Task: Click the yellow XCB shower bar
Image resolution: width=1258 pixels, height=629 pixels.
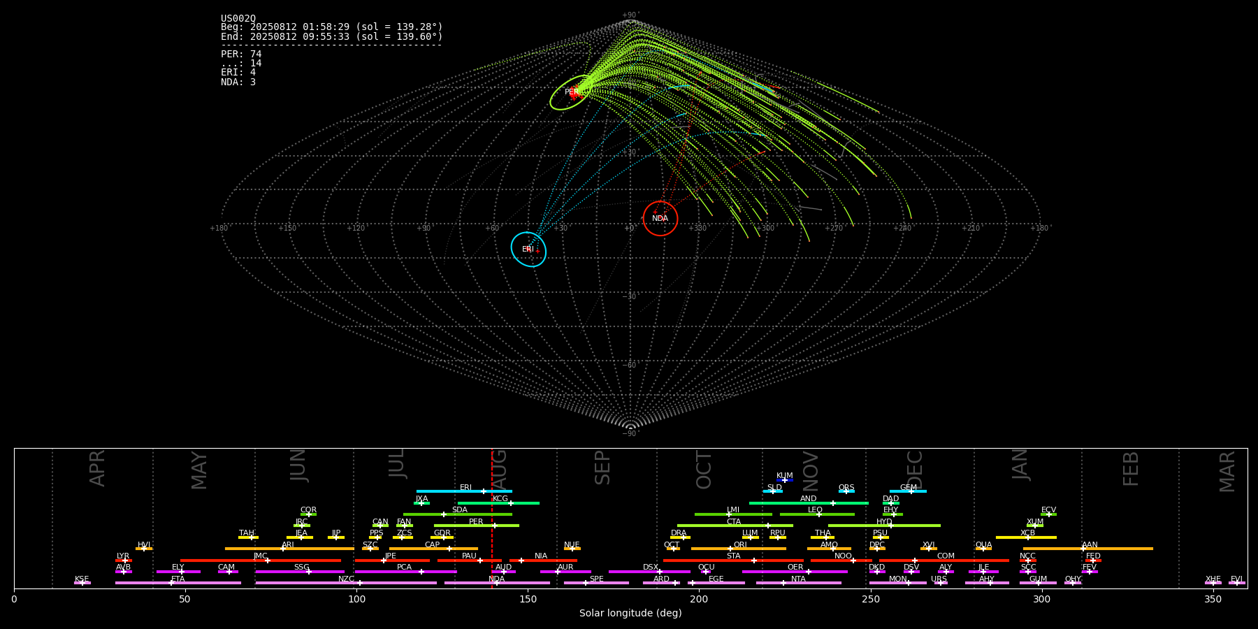Action: click(x=1026, y=537)
